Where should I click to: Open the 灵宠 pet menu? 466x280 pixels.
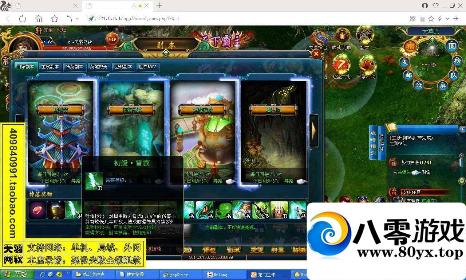pyautogui.click(x=257, y=250)
